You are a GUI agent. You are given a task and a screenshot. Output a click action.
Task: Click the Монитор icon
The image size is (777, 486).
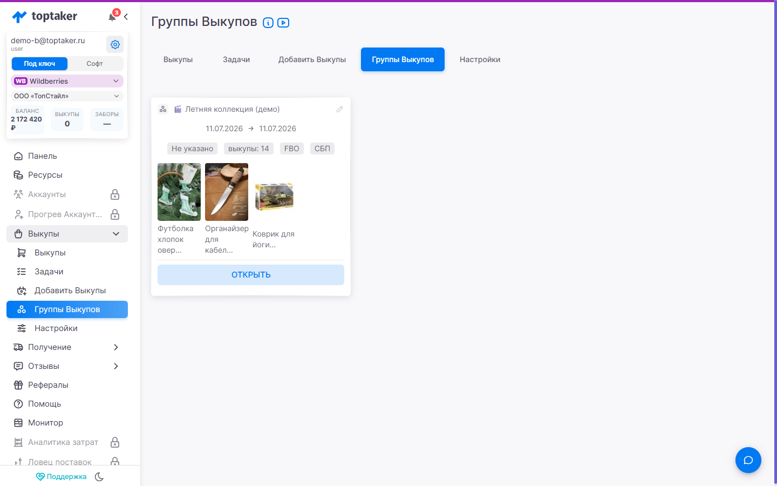(18, 423)
